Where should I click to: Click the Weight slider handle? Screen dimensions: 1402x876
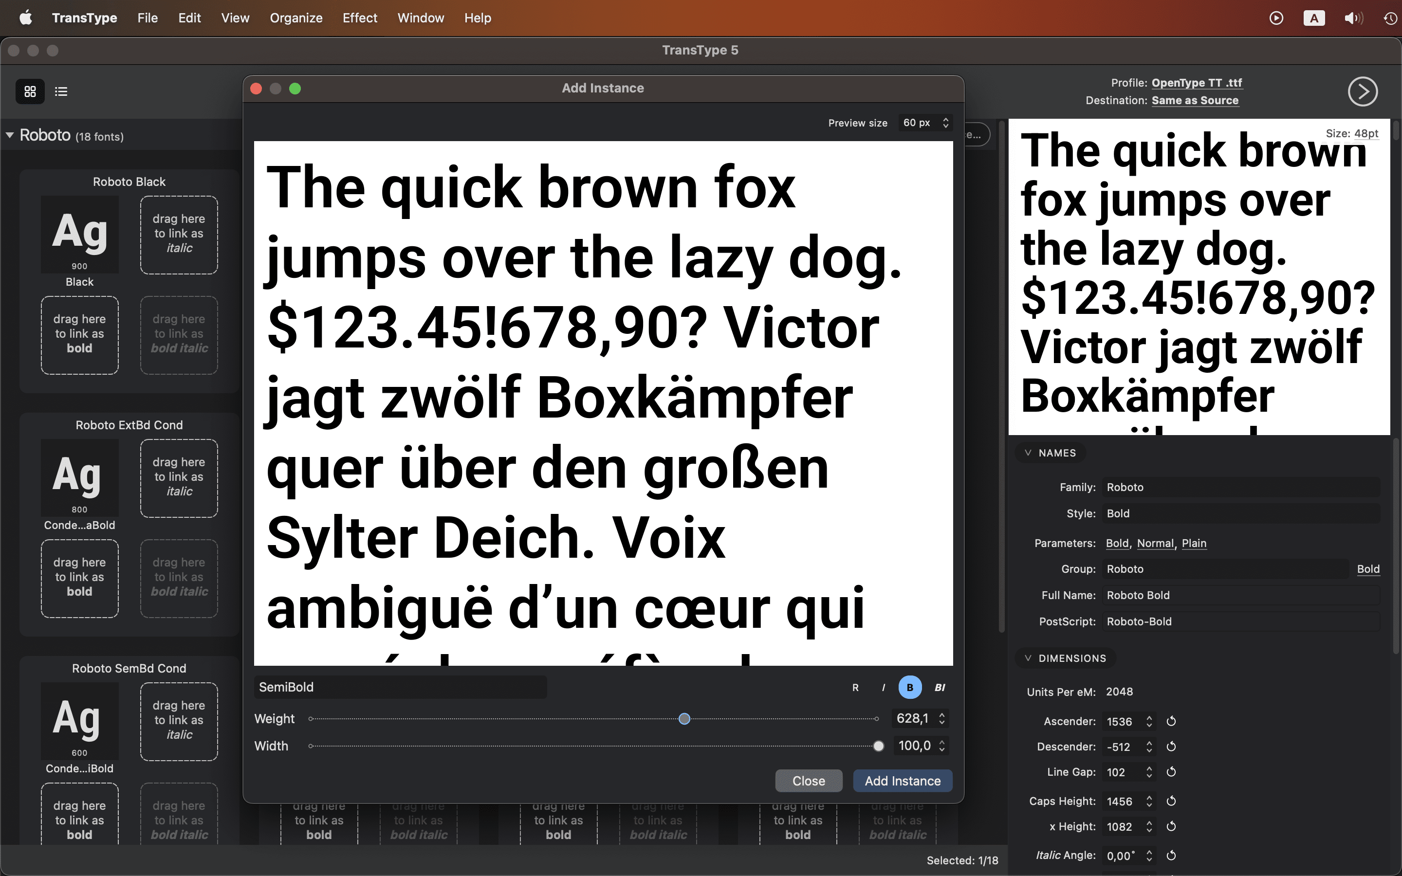684,718
